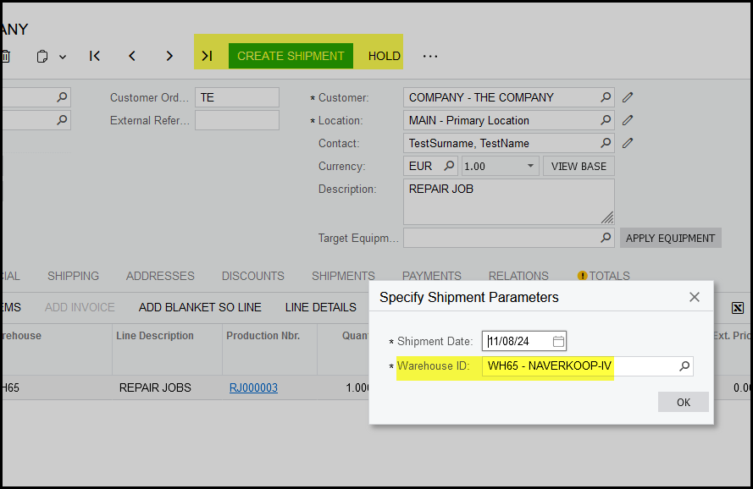Viewport: 753px width, 489px height.
Task: Go to previous record arrow
Action: click(132, 56)
